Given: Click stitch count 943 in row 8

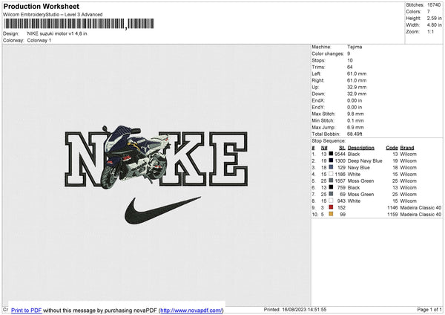Looking at the screenshot, I should pyautogui.click(x=341, y=201).
